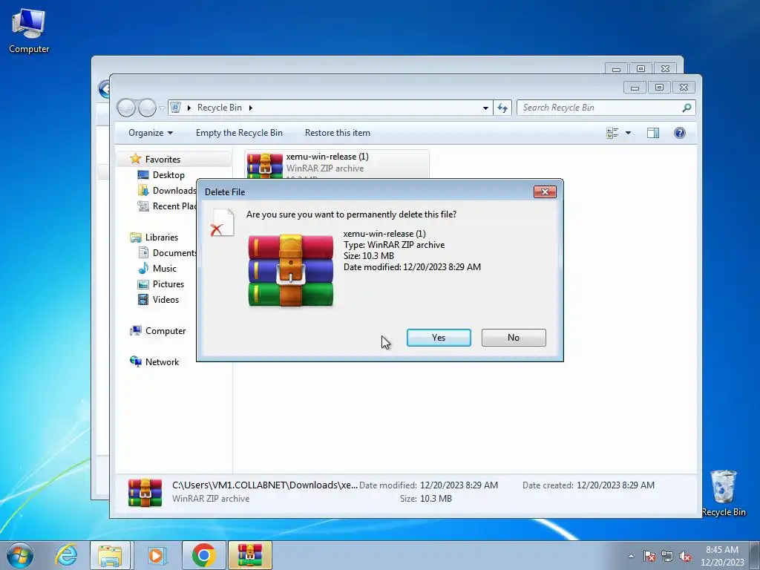Select Libraries in navigation pane

pos(161,237)
